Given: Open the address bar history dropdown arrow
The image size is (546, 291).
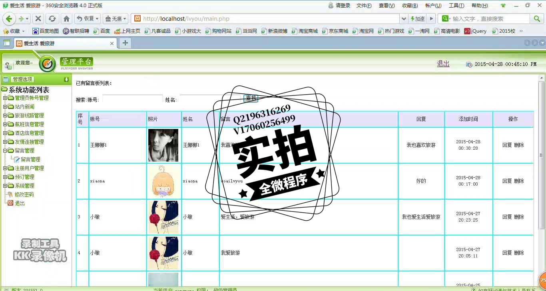Looking at the screenshot, I should 404,19.
